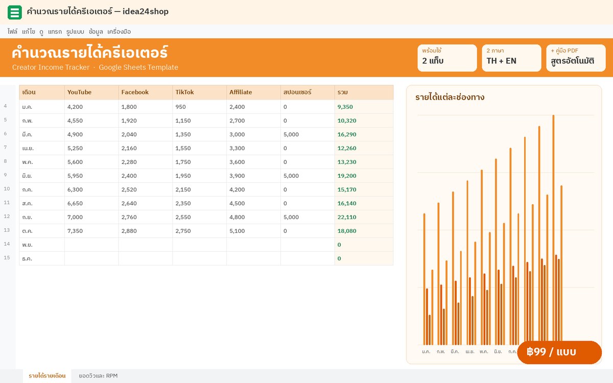This screenshot has width=613, height=383.
Task: Click the chart title รายได้แต่ละช่องทาง
Action: click(x=450, y=97)
